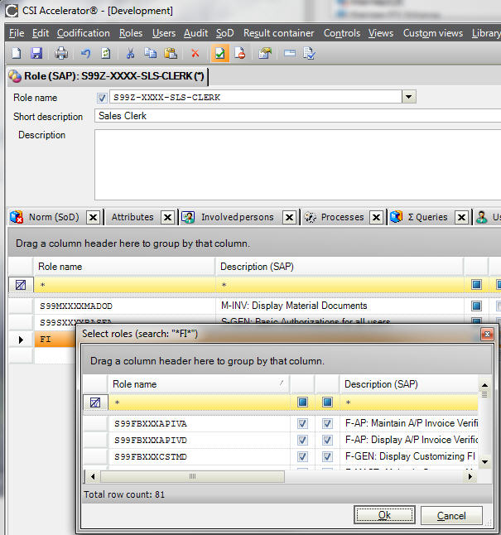The height and width of the screenshot is (535, 501).
Task: Click the Involved persons tab icon
Action: (188, 217)
